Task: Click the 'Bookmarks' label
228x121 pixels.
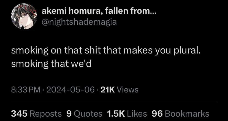Action: click(187, 114)
